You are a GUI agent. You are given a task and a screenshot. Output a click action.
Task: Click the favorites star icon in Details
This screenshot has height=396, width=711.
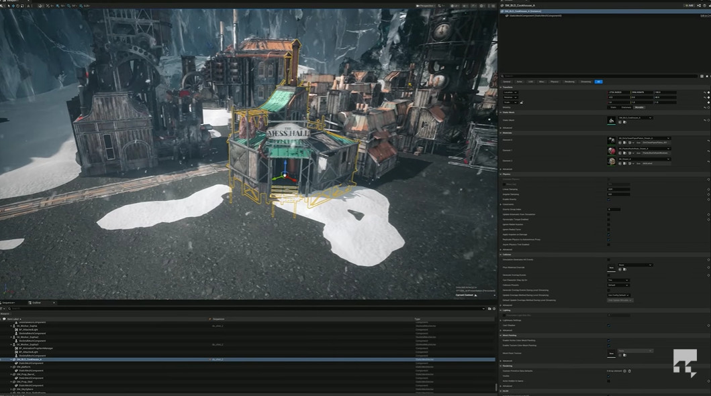click(706, 76)
